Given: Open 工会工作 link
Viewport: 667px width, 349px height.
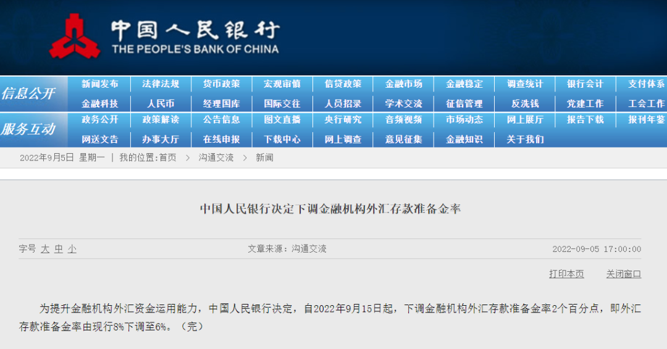Looking at the screenshot, I should pyautogui.click(x=647, y=103).
